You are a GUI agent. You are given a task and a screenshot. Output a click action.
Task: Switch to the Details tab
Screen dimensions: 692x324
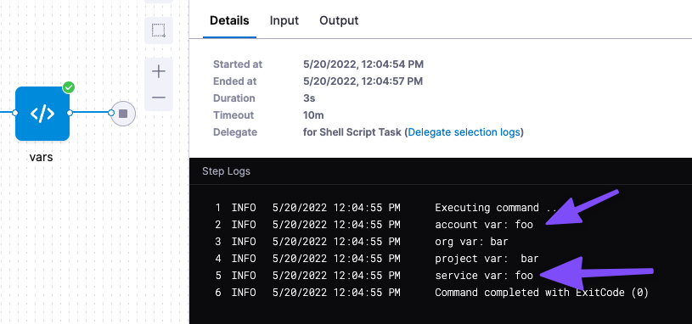tap(229, 20)
